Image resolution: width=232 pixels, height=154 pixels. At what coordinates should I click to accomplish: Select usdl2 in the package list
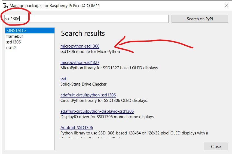(x=30, y=48)
